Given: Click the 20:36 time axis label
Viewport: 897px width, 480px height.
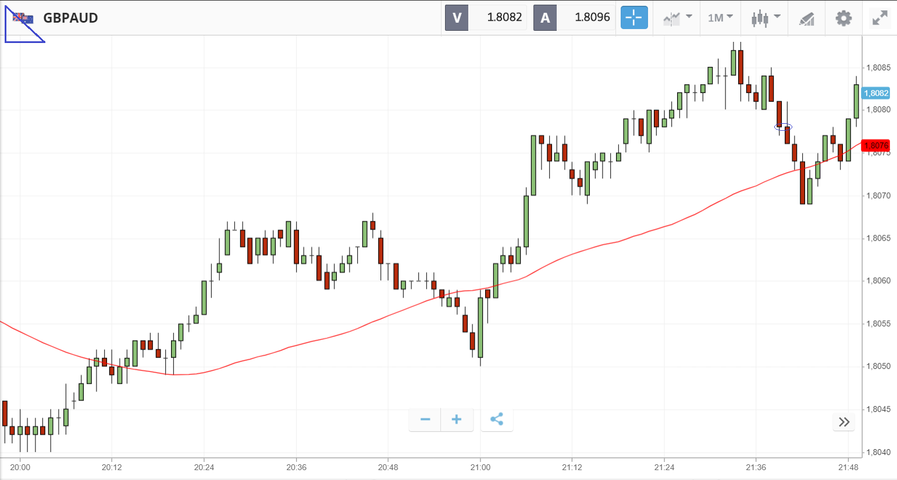Looking at the screenshot, I should (x=296, y=467).
